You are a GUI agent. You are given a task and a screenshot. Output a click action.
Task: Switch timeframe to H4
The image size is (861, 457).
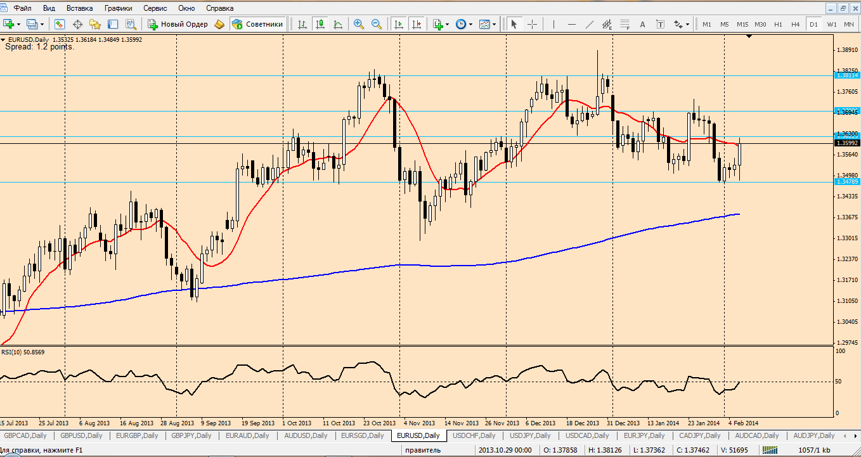pyautogui.click(x=796, y=24)
